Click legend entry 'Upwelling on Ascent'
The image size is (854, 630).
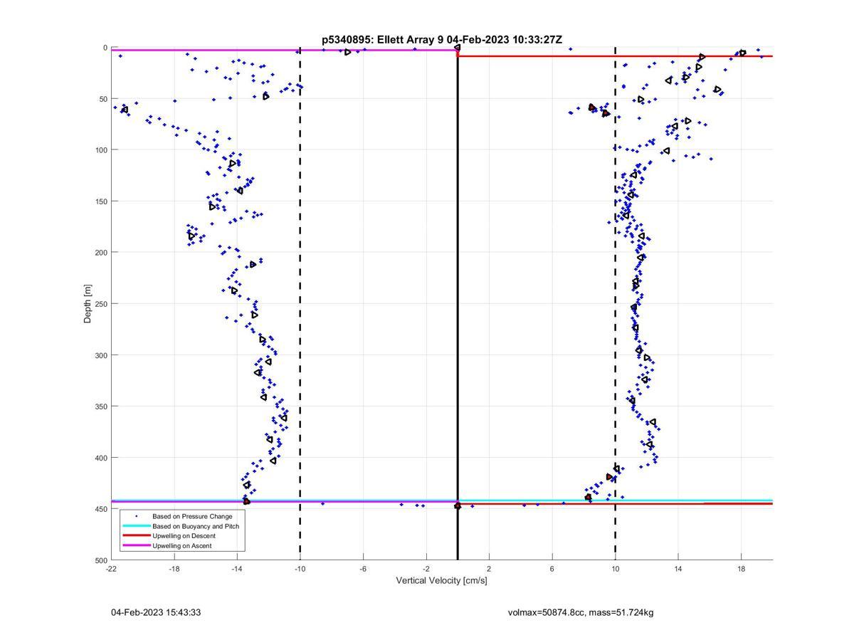click(x=181, y=545)
